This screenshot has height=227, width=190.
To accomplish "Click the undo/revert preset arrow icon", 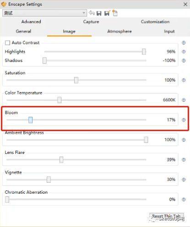I will (x=92, y=13).
